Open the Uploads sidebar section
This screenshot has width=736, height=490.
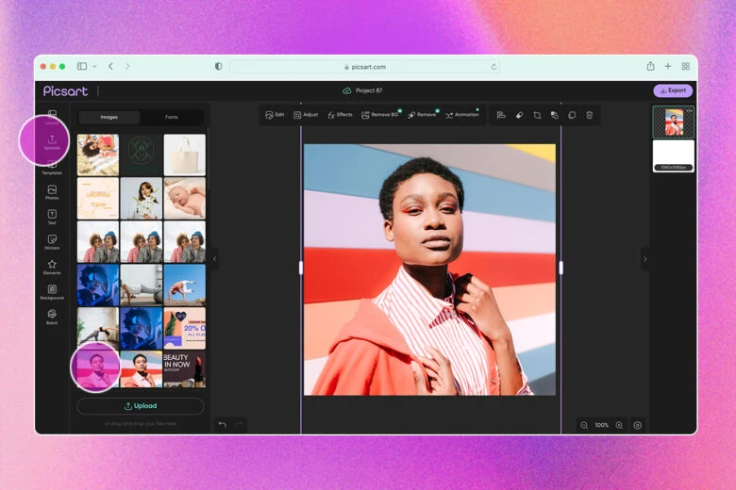pyautogui.click(x=52, y=142)
